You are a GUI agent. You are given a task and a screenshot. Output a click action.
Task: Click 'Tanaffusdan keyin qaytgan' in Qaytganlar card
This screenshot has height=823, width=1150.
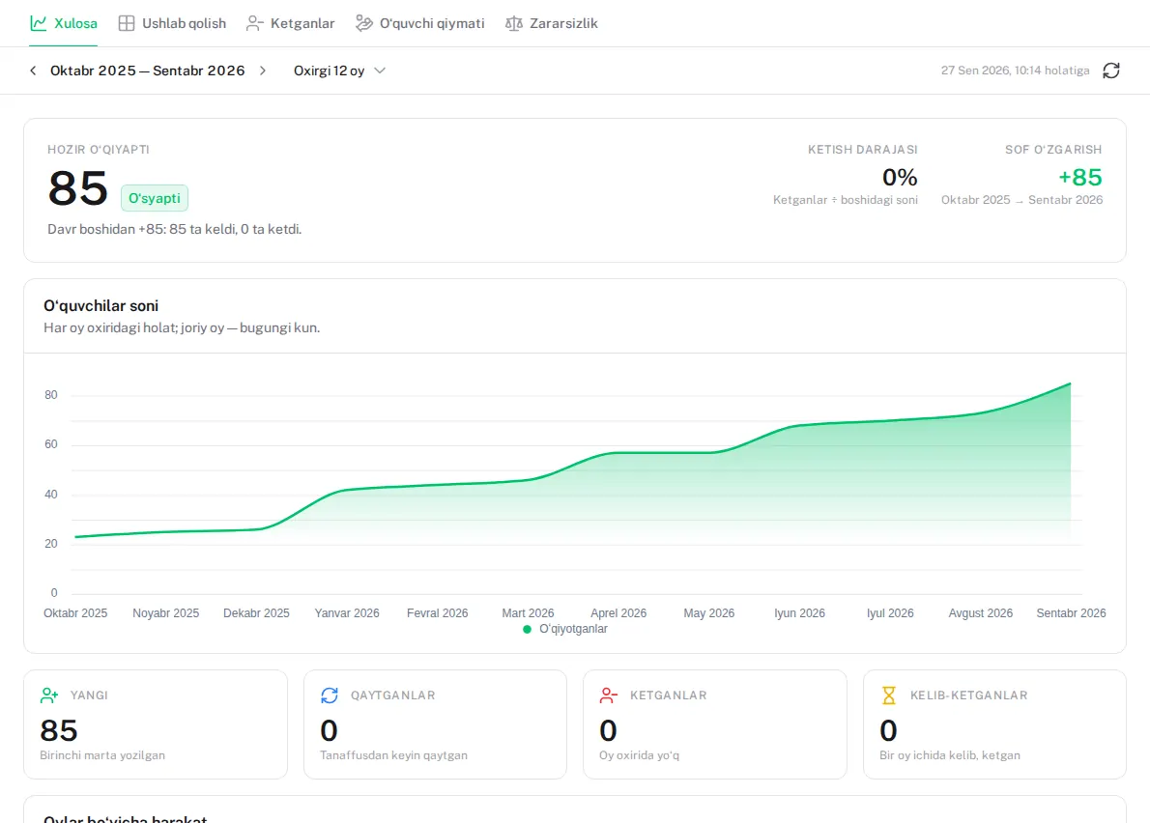(x=394, y=754)
